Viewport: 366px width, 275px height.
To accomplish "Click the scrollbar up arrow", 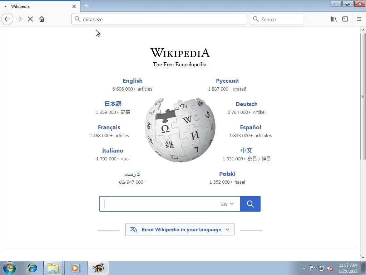I will (363, 30).
